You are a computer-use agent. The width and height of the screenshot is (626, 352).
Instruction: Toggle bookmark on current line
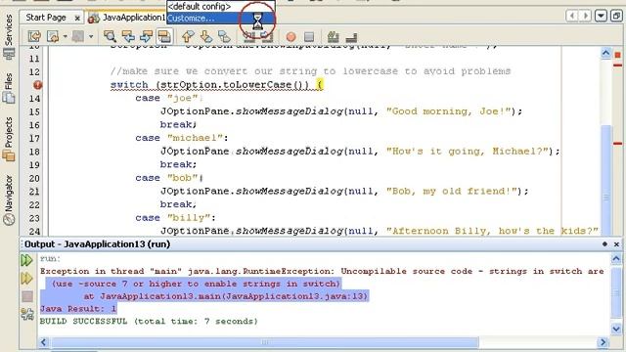(224, 37)
